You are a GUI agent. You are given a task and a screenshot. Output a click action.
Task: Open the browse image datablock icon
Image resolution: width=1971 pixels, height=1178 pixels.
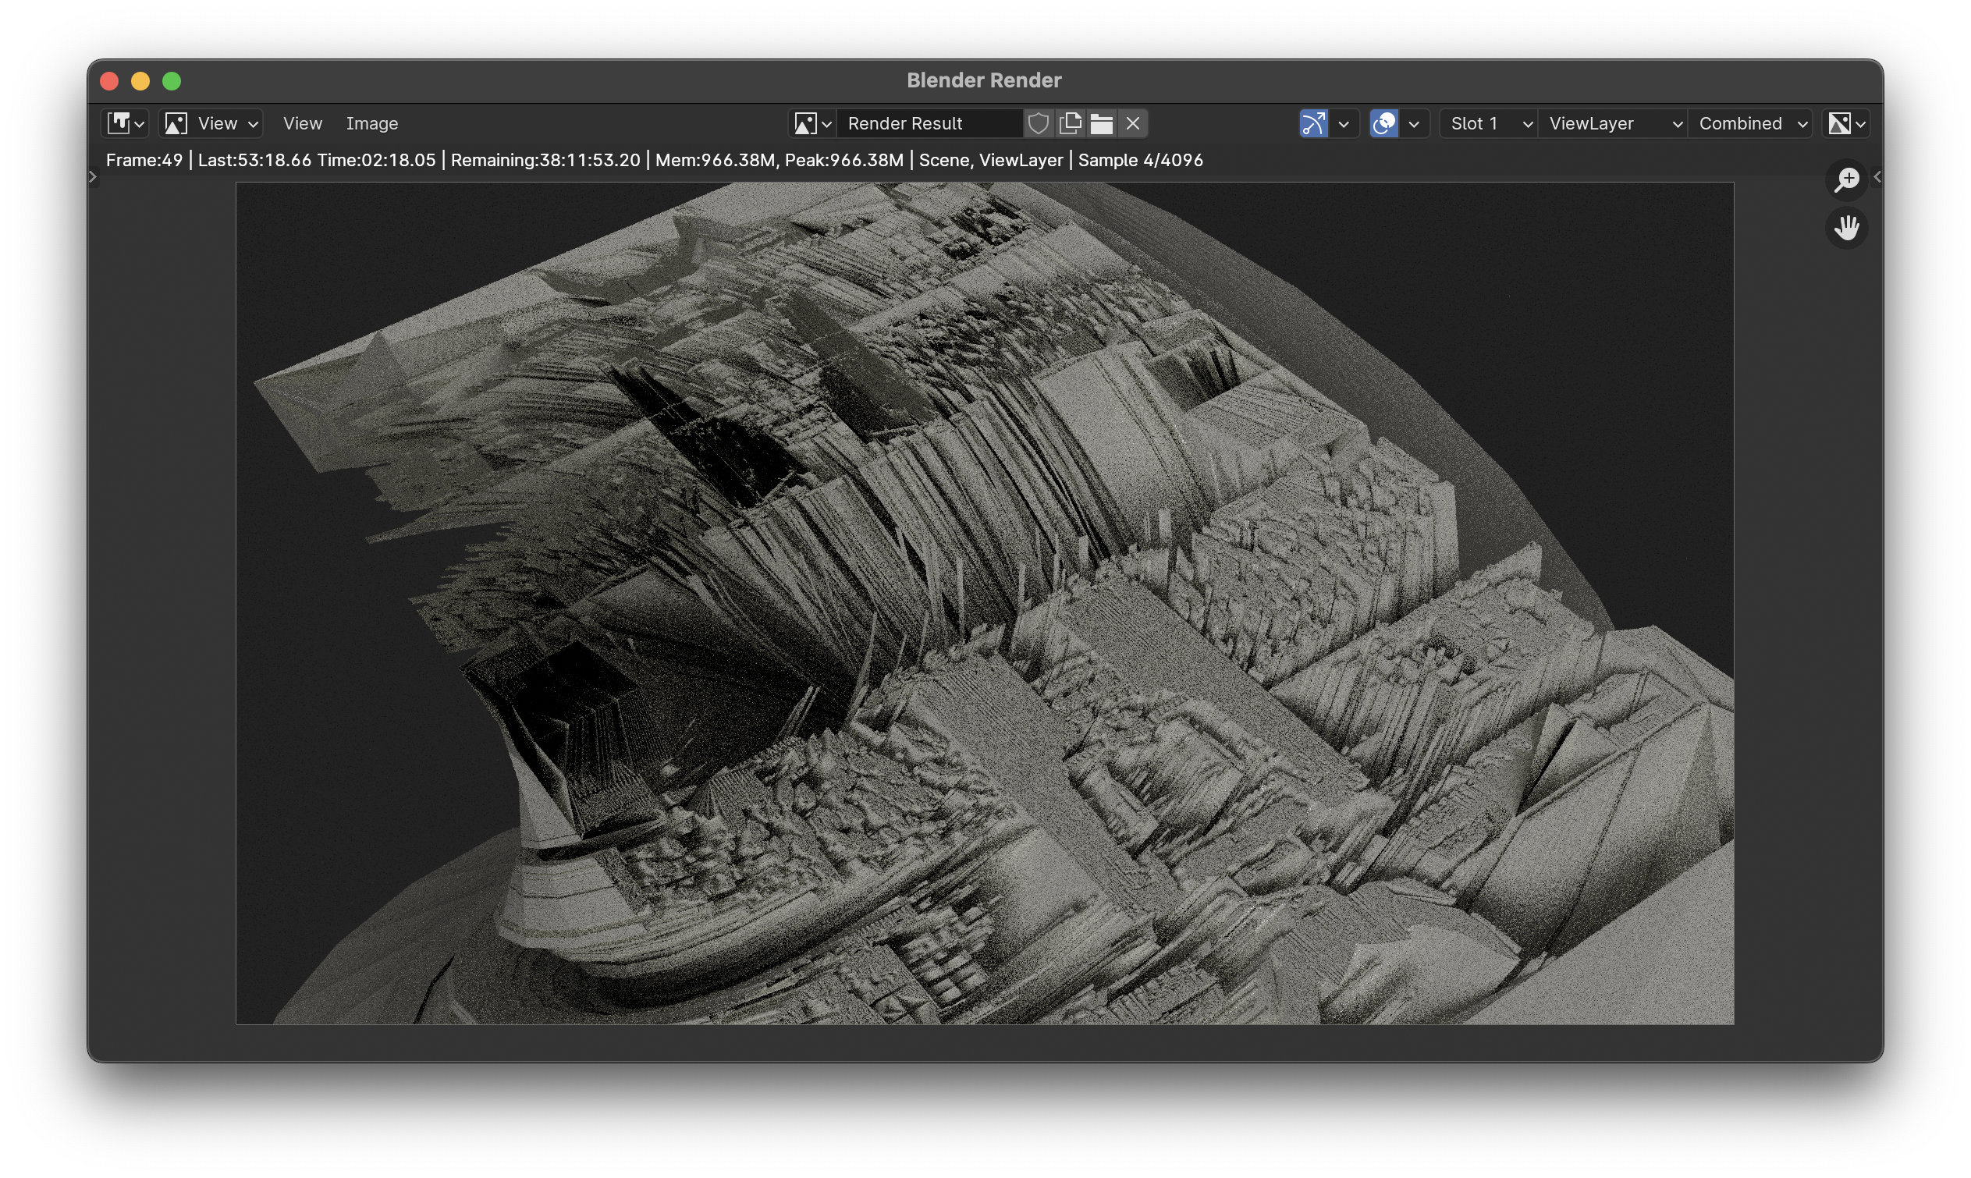pos(812,123)
